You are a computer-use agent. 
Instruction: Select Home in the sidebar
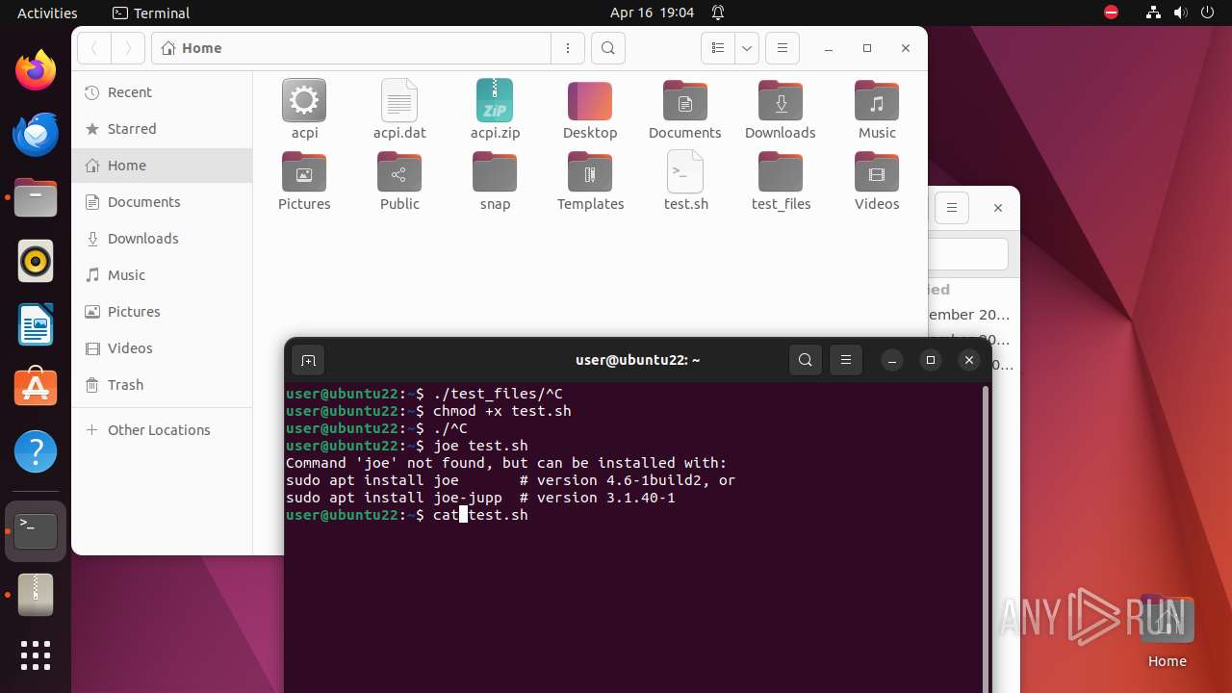pos(162,166)
